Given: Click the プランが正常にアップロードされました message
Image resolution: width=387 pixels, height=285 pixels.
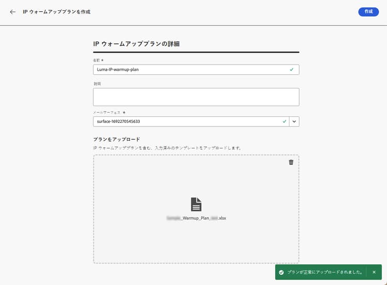Looking at the screenshot, I should click(325, 272).
